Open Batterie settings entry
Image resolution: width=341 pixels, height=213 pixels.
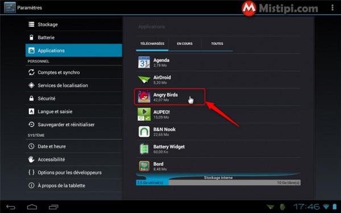tap(74, 37)
